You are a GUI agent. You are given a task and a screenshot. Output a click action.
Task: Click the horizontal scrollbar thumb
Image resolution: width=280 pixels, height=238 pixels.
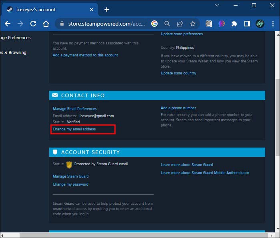[x=144, y=235]
